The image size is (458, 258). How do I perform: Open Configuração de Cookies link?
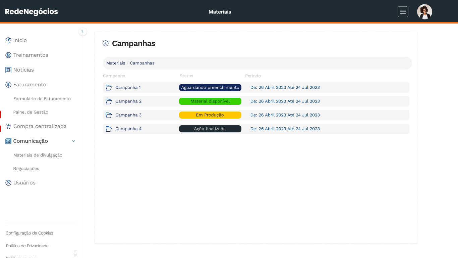[x=30, y=233]
